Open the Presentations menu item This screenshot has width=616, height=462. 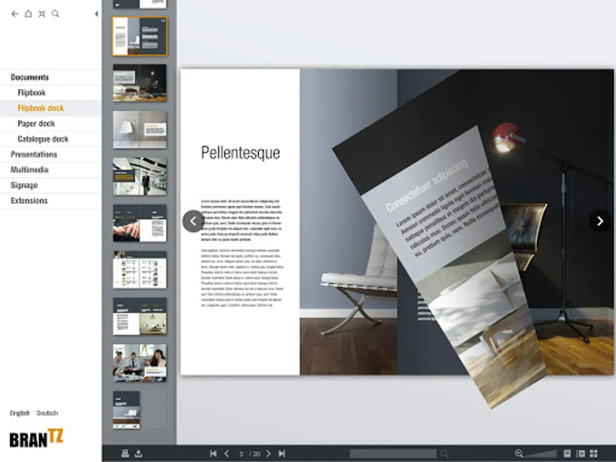click(x=34, y=155)
